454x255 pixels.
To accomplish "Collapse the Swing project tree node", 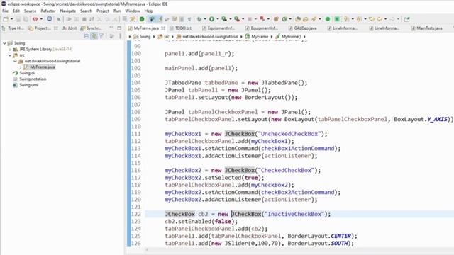I will click(4, 43).
